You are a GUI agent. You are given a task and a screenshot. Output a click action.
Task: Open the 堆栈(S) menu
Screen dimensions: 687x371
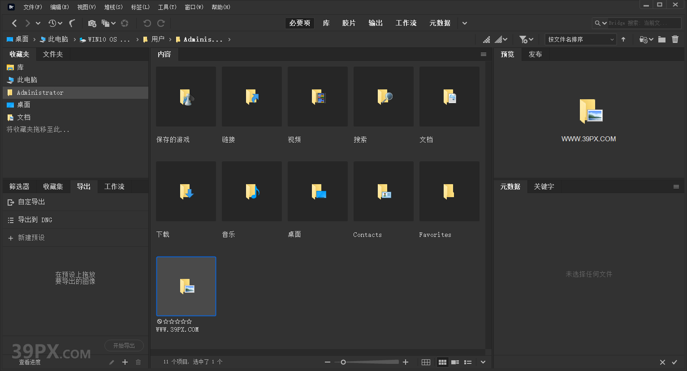[113, 7]
